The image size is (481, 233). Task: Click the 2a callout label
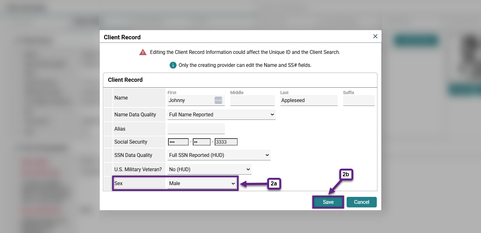click(x=274, y=184)
